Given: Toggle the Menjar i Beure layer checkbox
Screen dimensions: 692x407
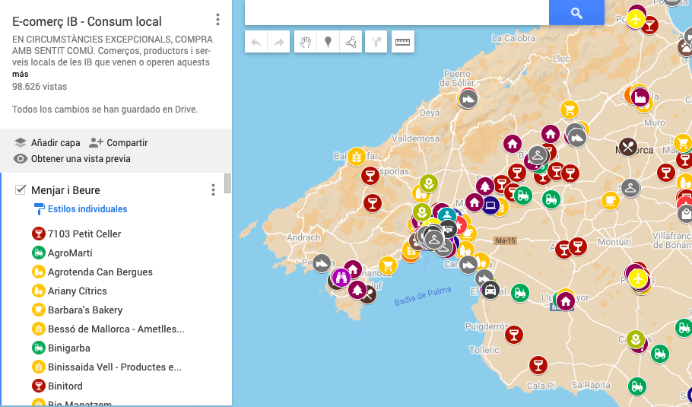Looking at the screenshot, I should point(20,190).
